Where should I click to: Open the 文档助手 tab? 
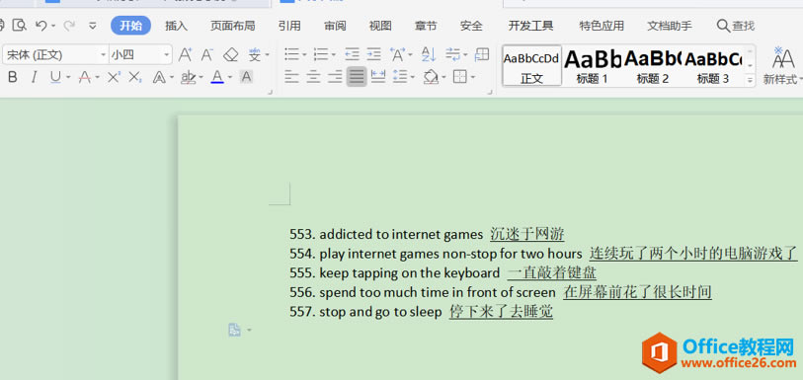(x=670, y=26)
